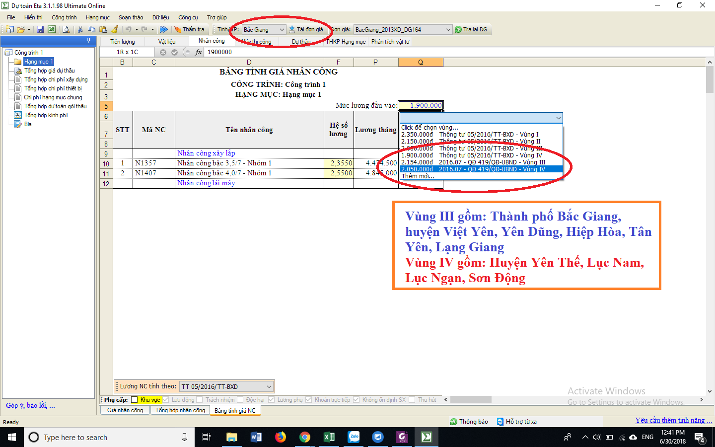715x447 pixels.
Task: Open the Tỉnh/TP Bắc Giang dropdown
Action: (282, 30)
